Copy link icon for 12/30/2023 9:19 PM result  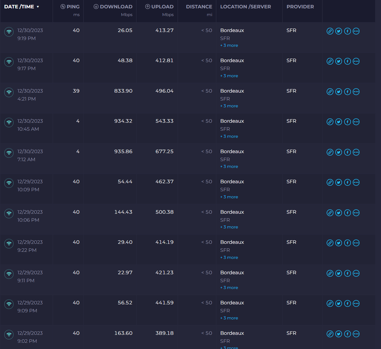(x=330, y=31)
